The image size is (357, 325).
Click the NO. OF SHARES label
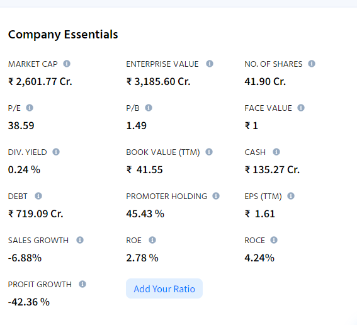273,64
